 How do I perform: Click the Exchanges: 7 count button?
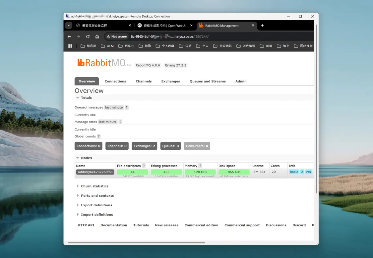tap(145, 146)
